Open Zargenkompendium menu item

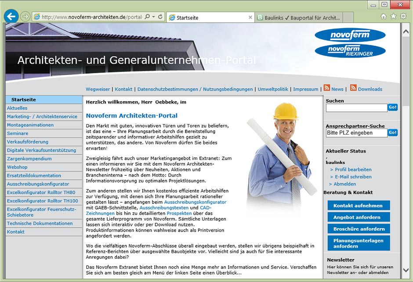point(44,158)
